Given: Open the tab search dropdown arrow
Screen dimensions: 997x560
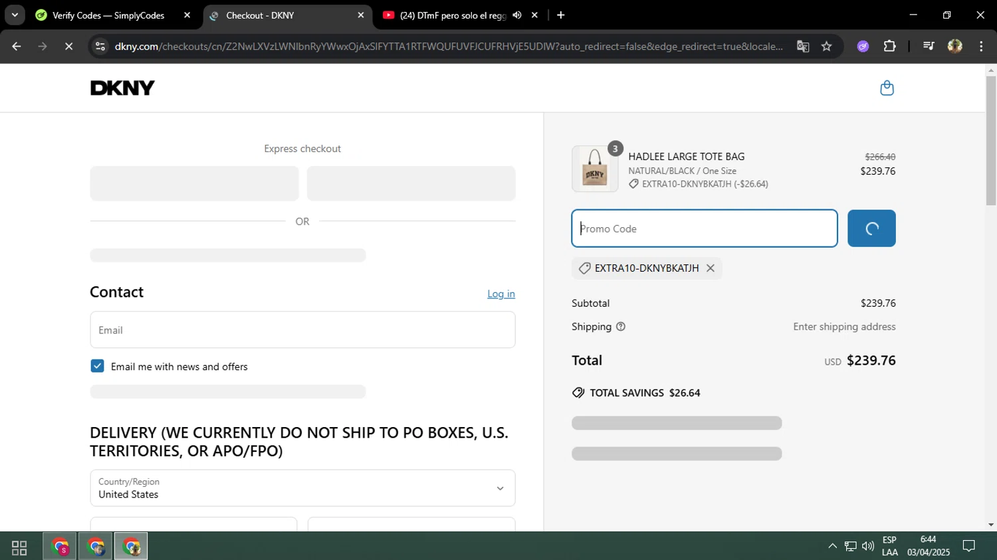Looking at the screenshot, I should pyautogui.click(x=15, y=15).
